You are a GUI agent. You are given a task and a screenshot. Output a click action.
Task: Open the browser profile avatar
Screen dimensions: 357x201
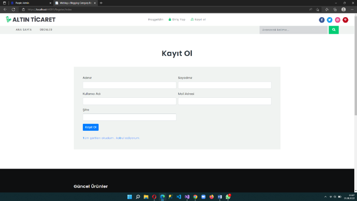click(x=343, y=9)
